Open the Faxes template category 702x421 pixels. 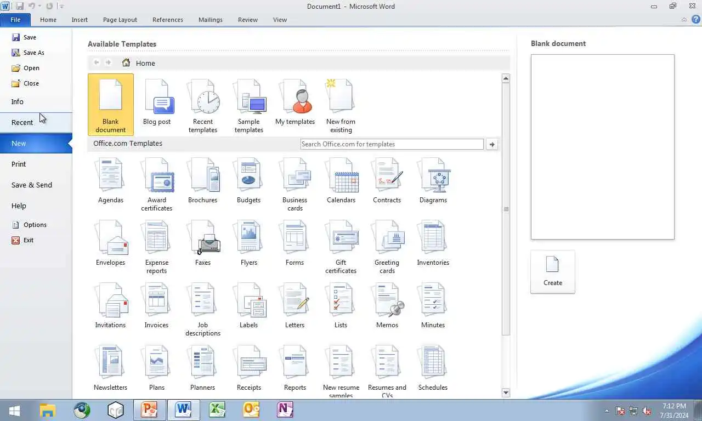[203, 243]
